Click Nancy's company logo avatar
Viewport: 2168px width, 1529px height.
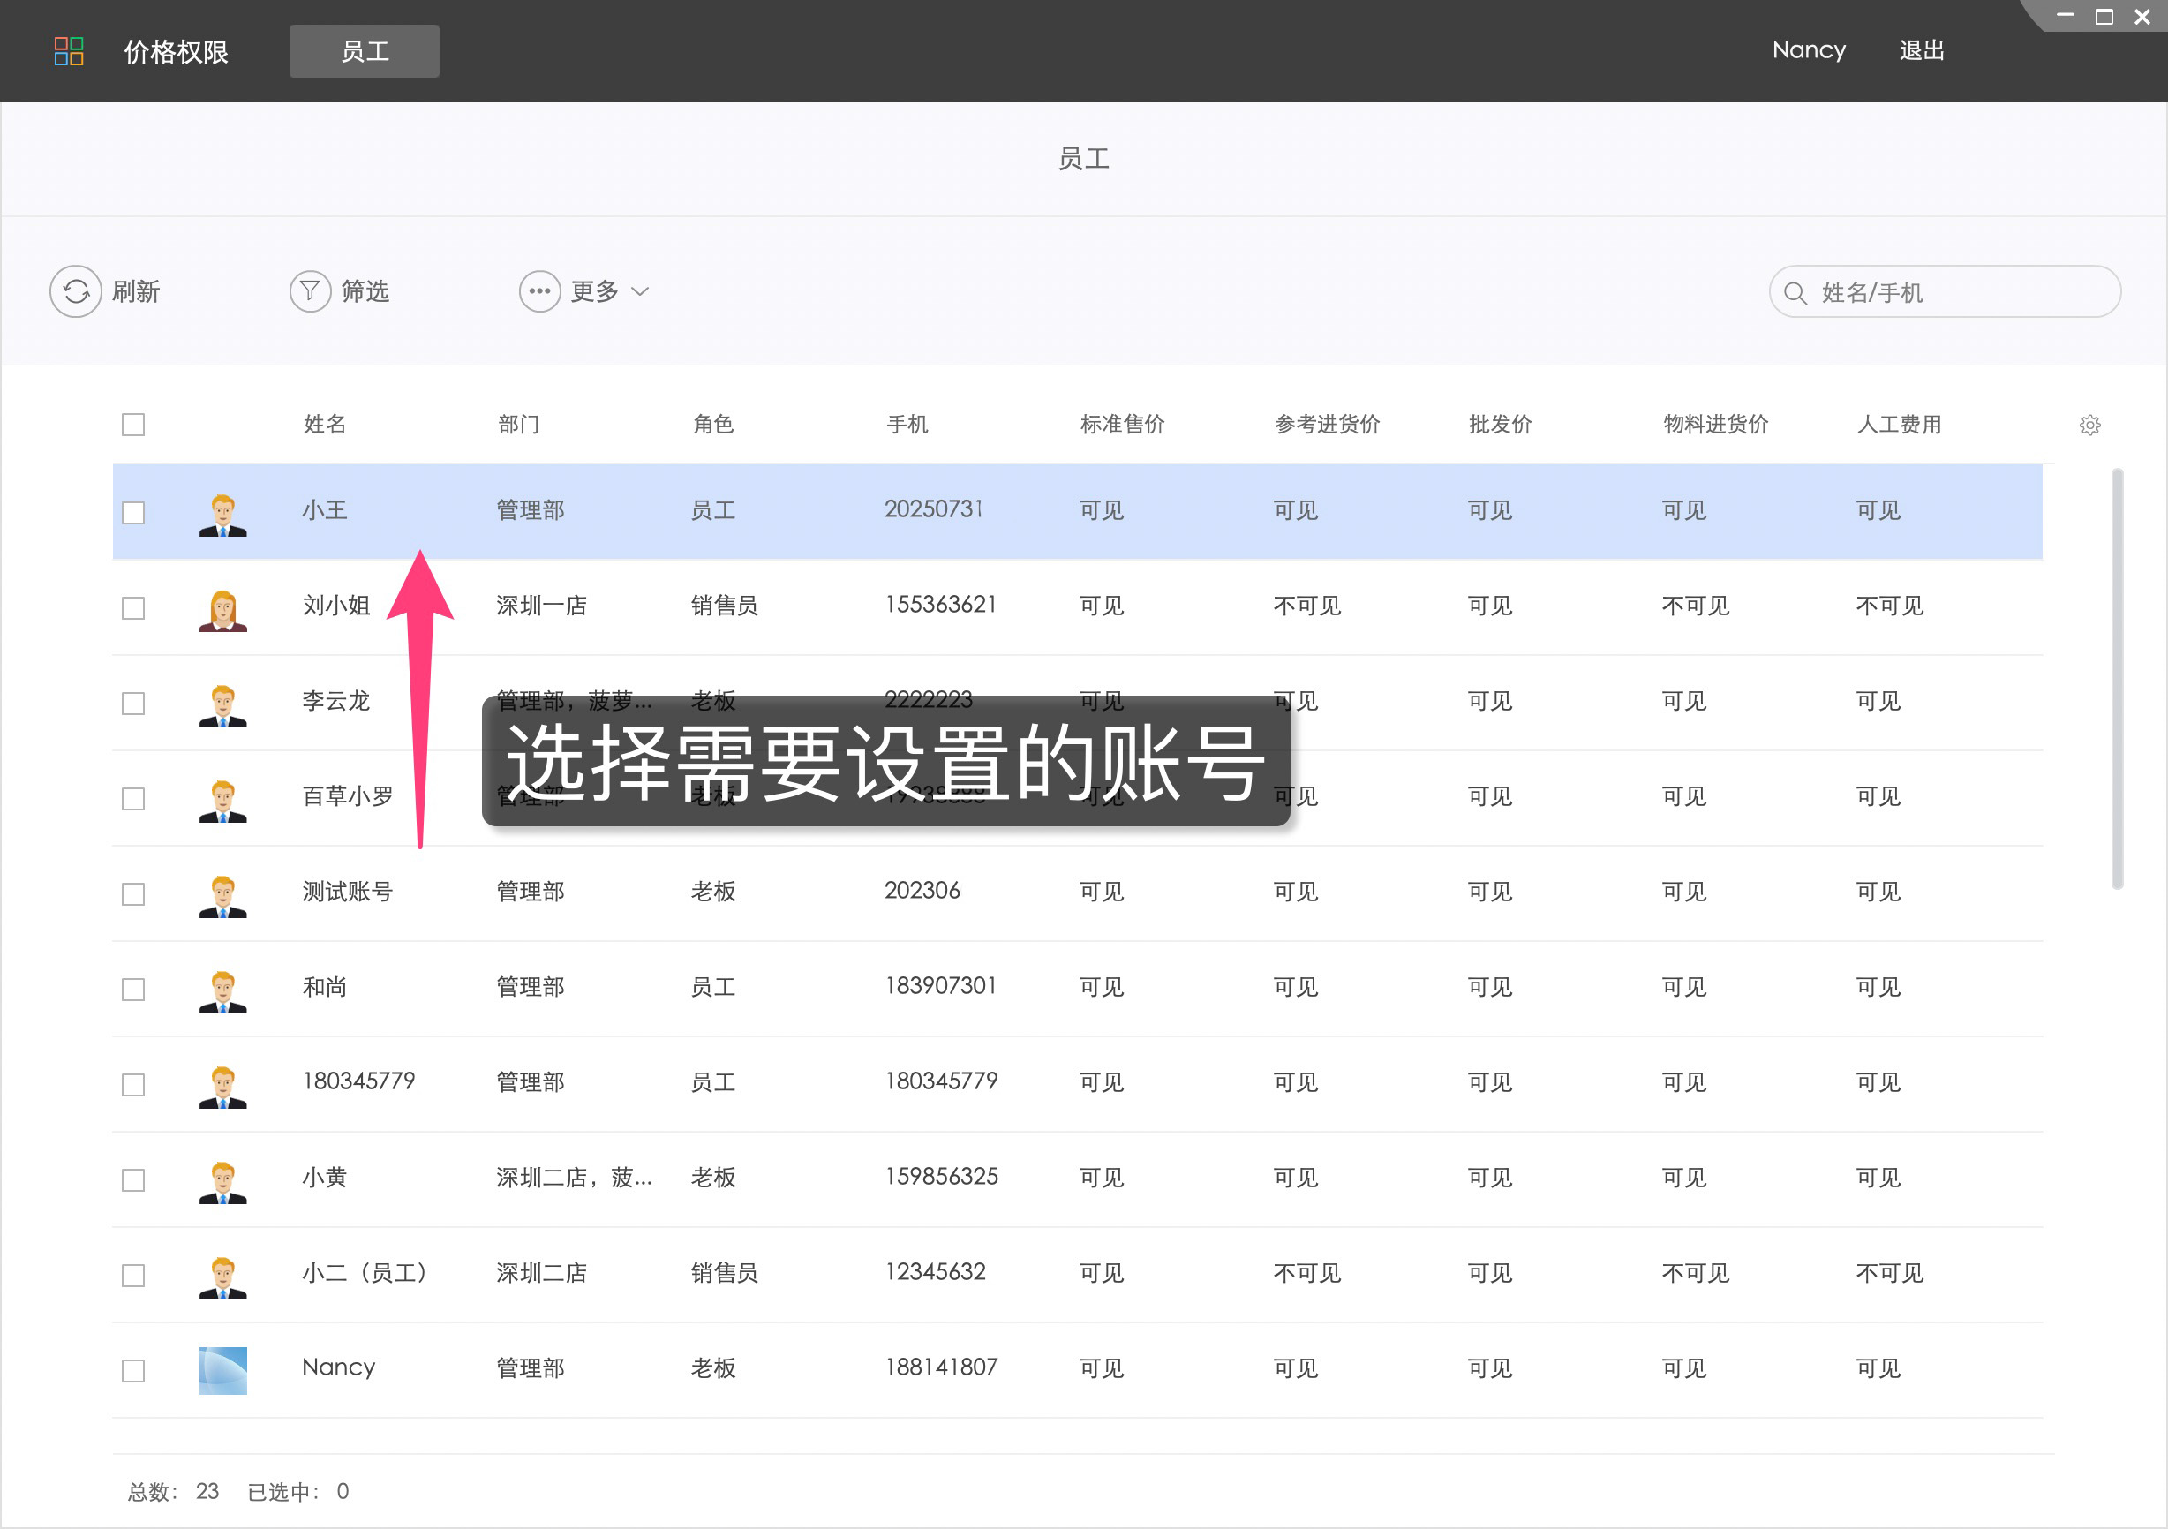222,1369
